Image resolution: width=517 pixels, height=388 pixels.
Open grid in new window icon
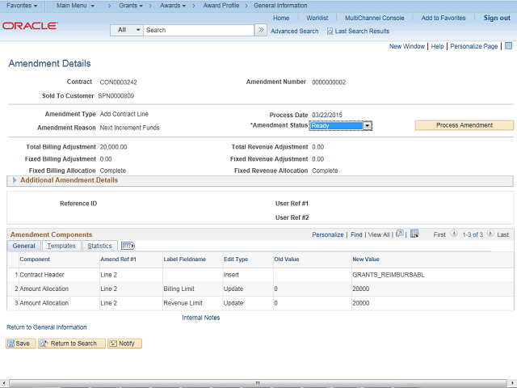pos(399,234)
